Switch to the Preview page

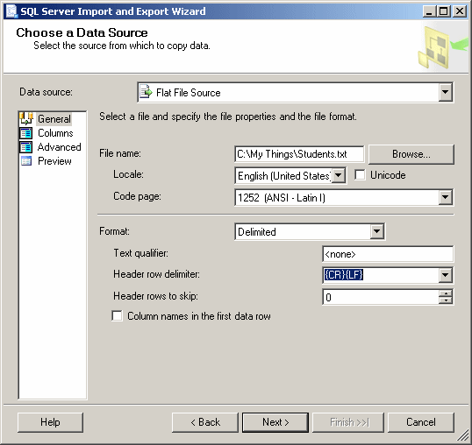click(x=54, y=161)
